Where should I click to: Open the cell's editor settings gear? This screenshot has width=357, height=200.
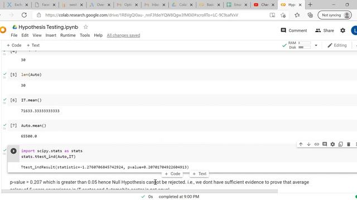tap(332, 144)
